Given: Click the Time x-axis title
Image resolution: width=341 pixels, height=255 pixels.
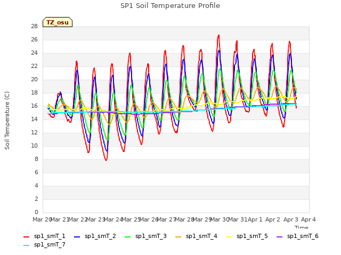Looking at the screenshot, I should (x=302, y=227).
